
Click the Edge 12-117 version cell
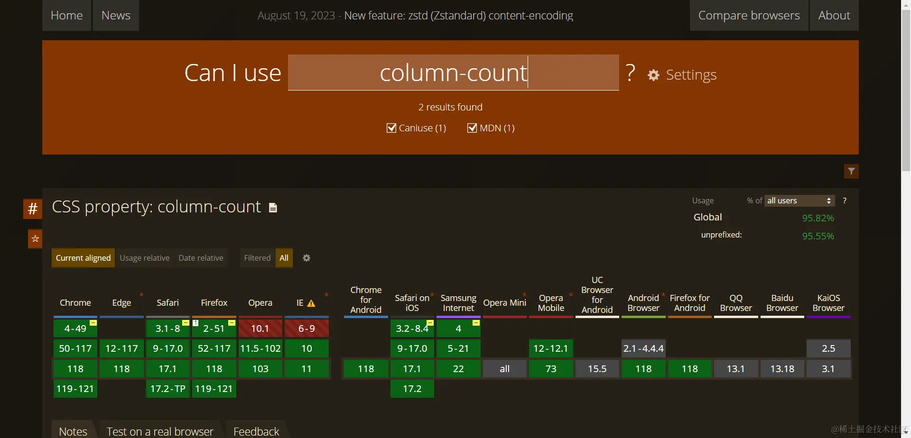(x=121, y=348)
